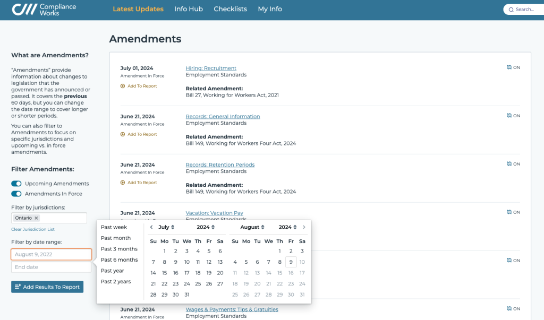Open Wages & Payments: Tips & Gratuities link
Viewport: 544px width, 320px height.
(232, 309)
